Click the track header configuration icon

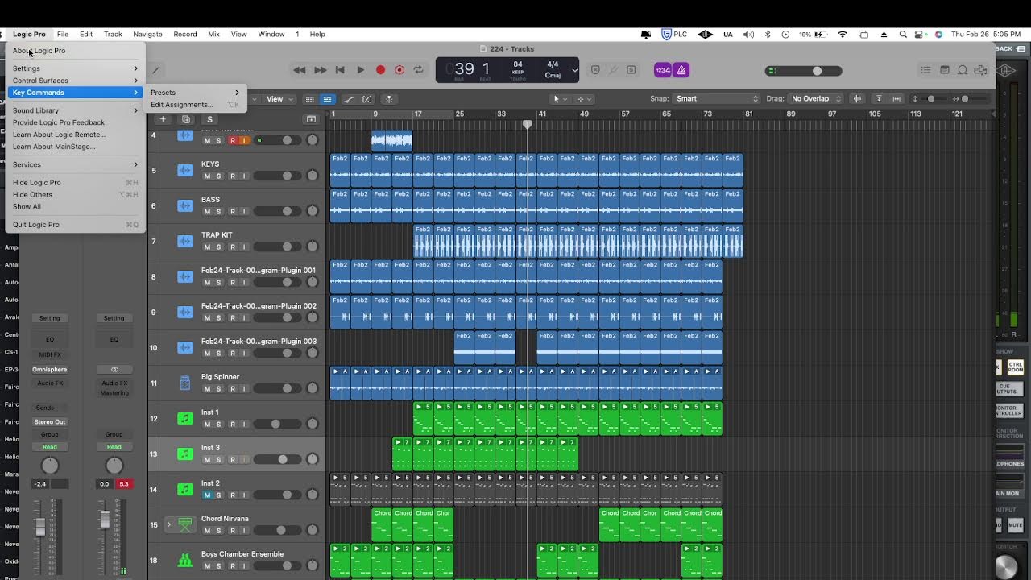click(312, 119)
